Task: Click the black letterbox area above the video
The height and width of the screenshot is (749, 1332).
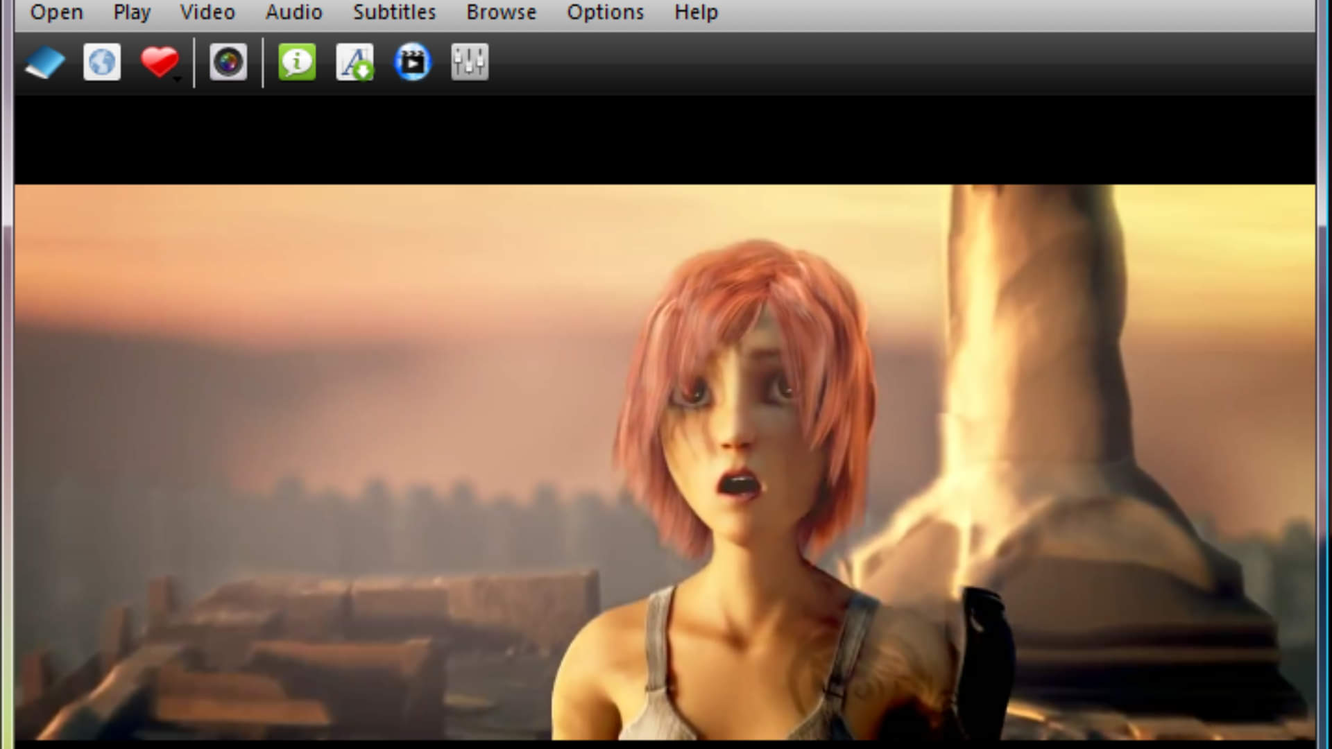Action: [x=666, y=139]
